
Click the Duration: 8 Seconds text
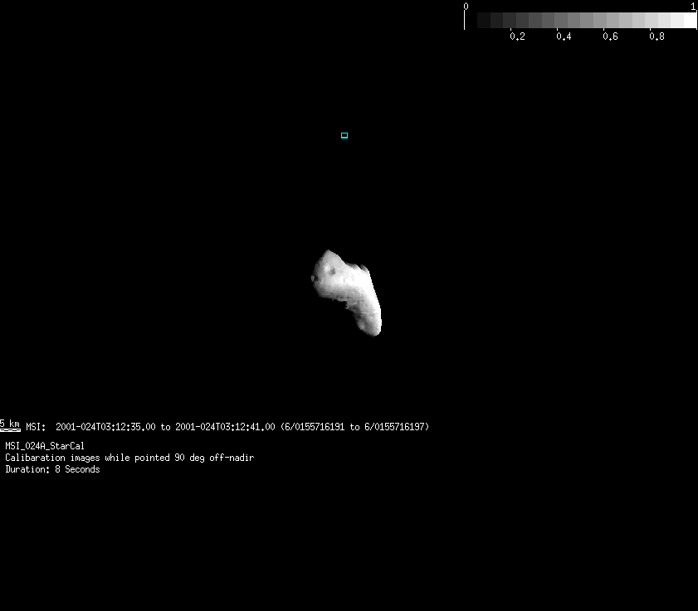click(x=52, y=469)
